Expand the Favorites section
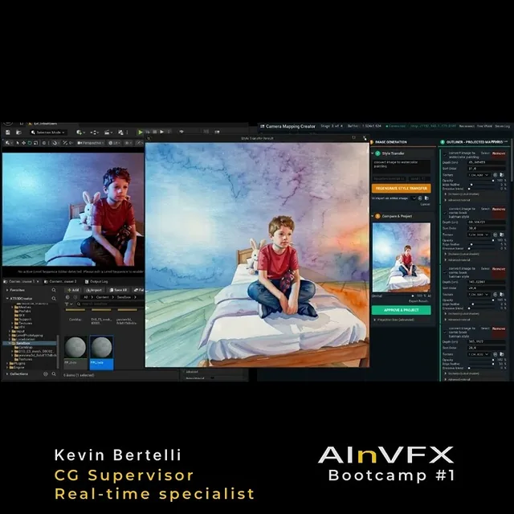This screenshot has width=514, height=514. [x=7, y=290]
